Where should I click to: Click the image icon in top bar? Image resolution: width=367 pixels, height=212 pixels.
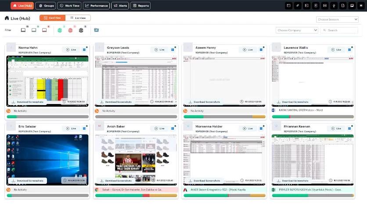point(352,6)
